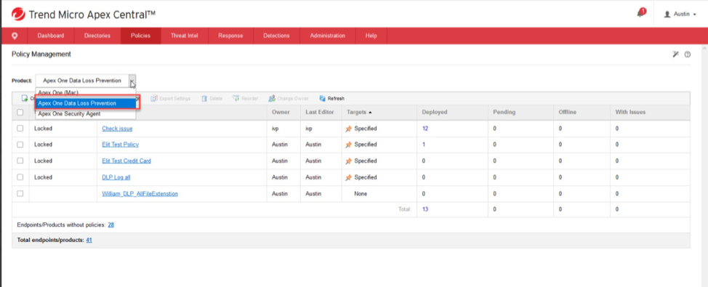Image resolution: width=708 pixels, height=287 pixels.
Task: Select Apex One Data Loss Prevention option
Action: [x=86, y=103]
